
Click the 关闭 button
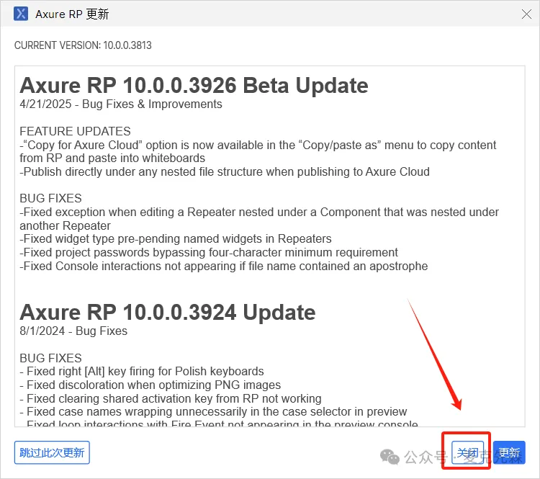[468, 452]
